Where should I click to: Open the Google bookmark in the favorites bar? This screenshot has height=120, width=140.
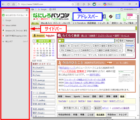tap(42, 9)
